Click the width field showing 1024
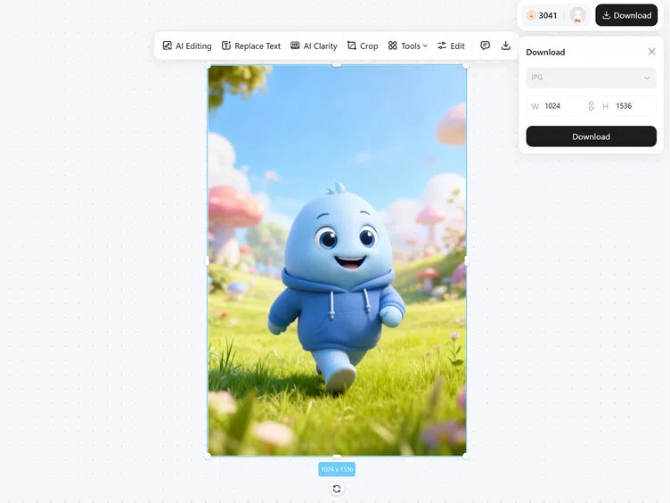Screen dimensions: 670x503 click(x=556, y=106)
